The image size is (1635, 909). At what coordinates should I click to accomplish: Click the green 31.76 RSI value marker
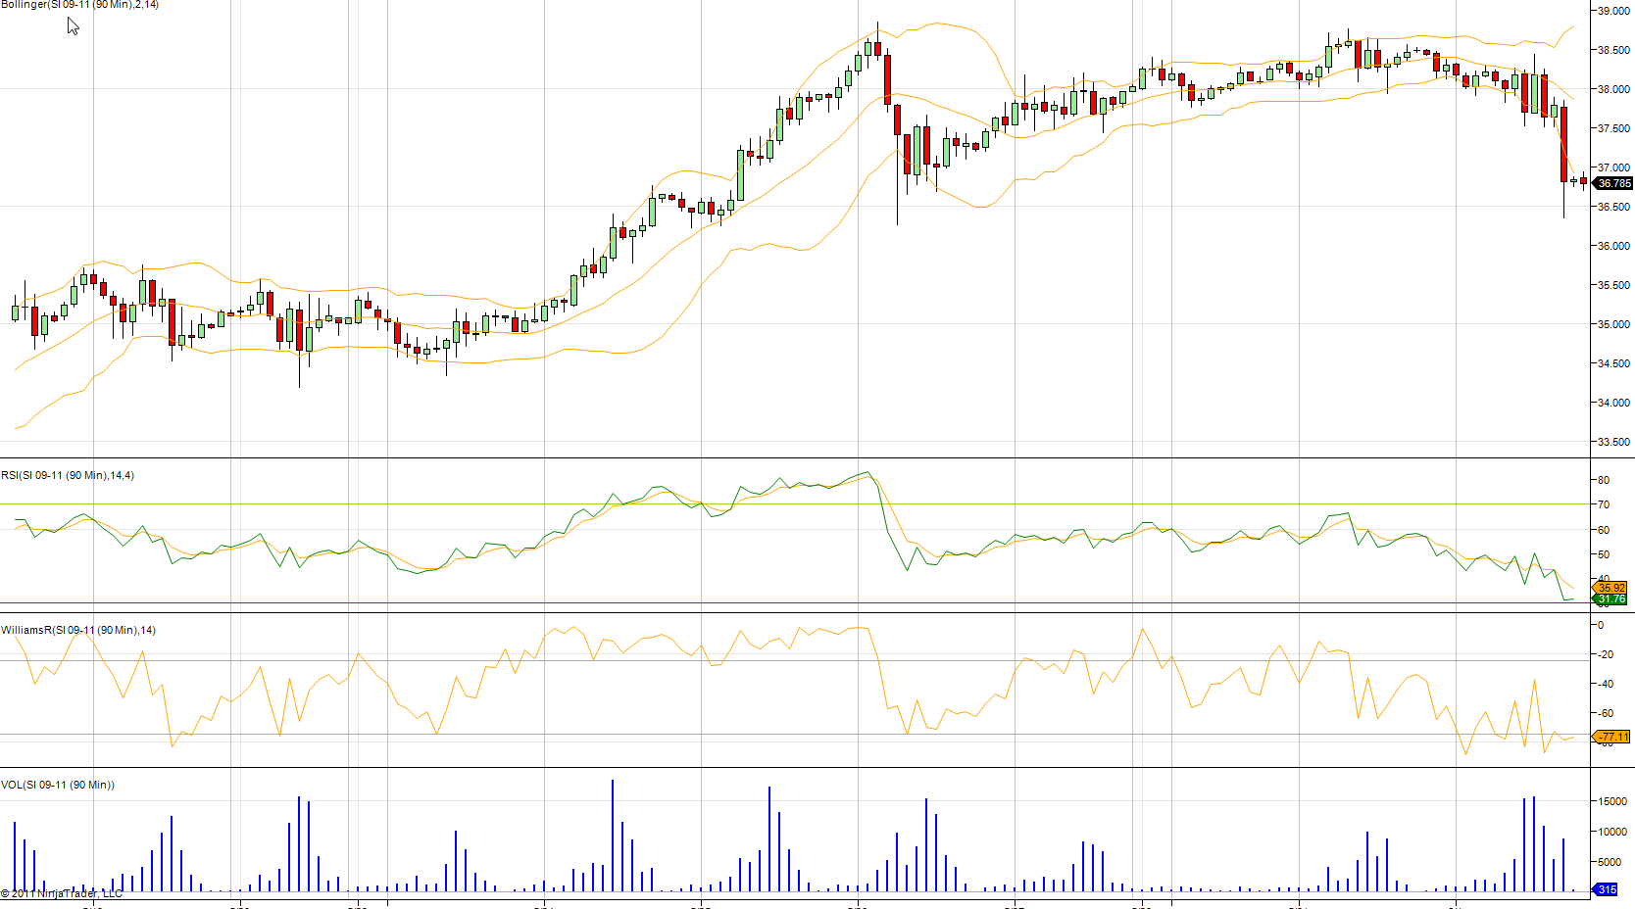1611,598
